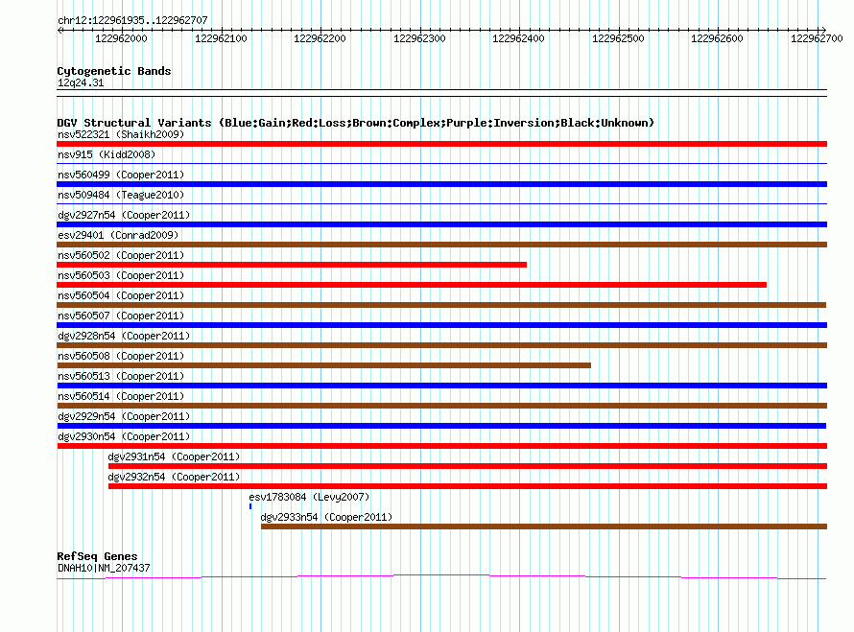Click the 122962700 ruler position

(817, 38)
